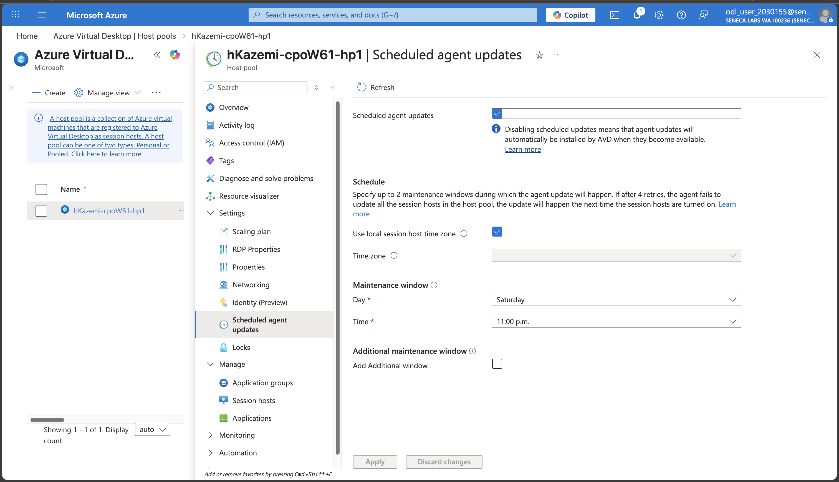Click the resource menu vertical scrollbar
The height and width of the screenshot is (482, 839).
(337, 278)
